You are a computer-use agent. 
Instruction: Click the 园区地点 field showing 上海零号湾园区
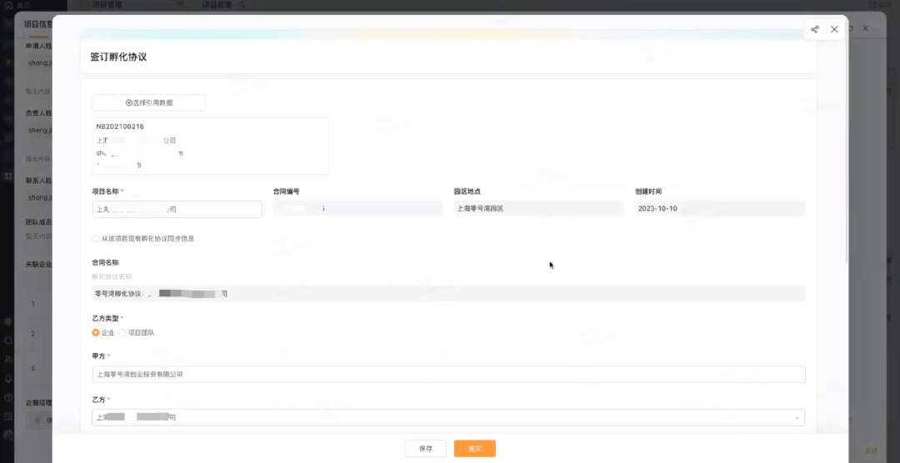[538, 209]
